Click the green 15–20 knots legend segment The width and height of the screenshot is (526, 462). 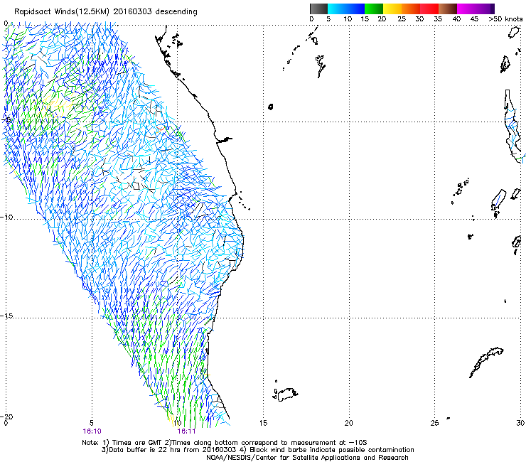[x=374, y=9]
